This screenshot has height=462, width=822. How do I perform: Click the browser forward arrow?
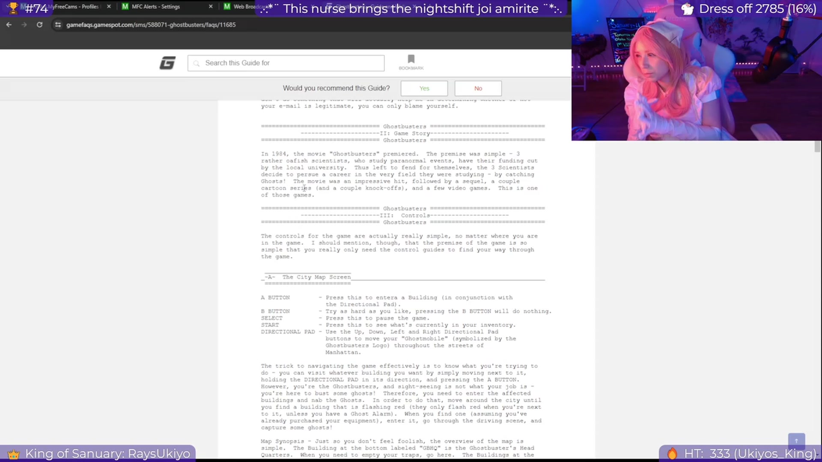tap(24, 25)
